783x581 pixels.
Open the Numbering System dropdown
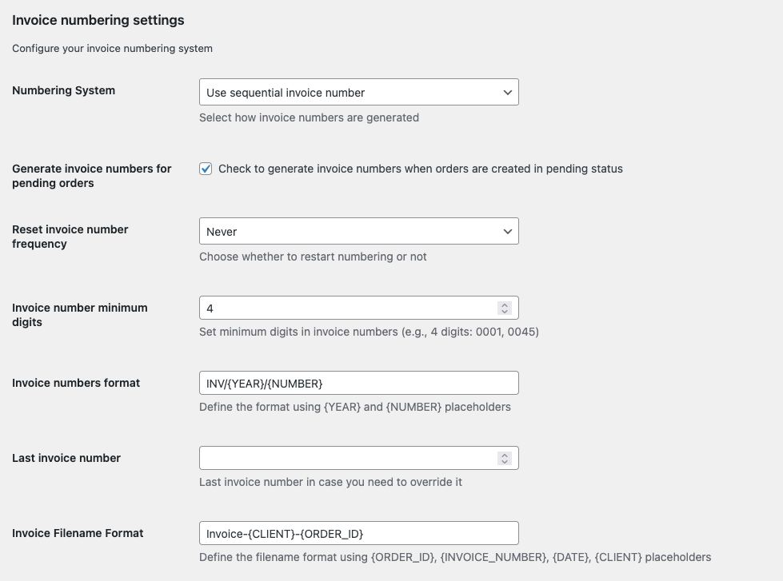coord(358,92)
